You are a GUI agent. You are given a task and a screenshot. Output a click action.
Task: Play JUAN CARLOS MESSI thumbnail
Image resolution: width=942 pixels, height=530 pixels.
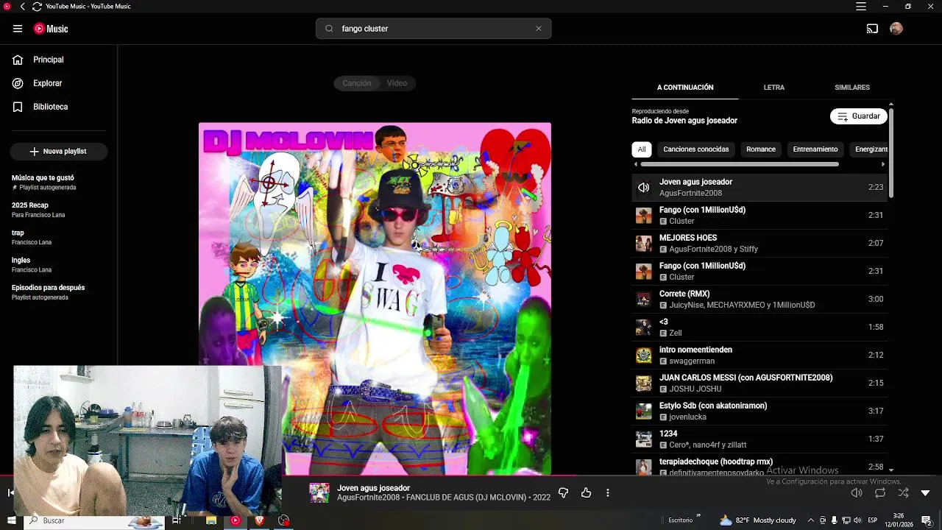coord(644,384)
